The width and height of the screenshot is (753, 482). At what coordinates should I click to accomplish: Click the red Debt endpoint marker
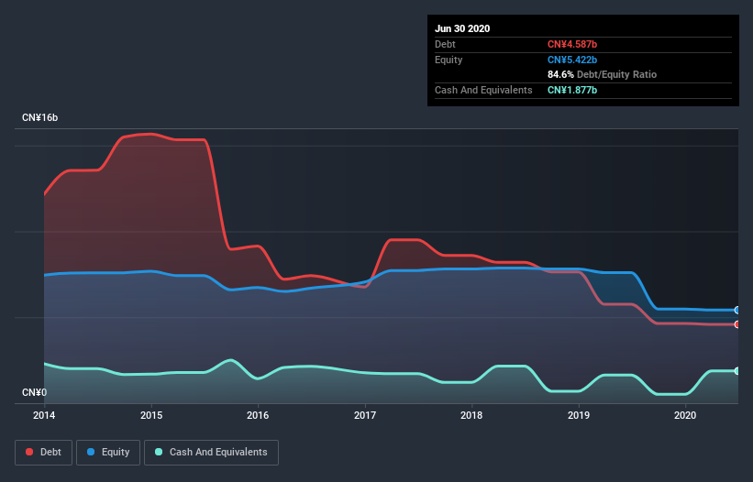[x=737, y=324]
